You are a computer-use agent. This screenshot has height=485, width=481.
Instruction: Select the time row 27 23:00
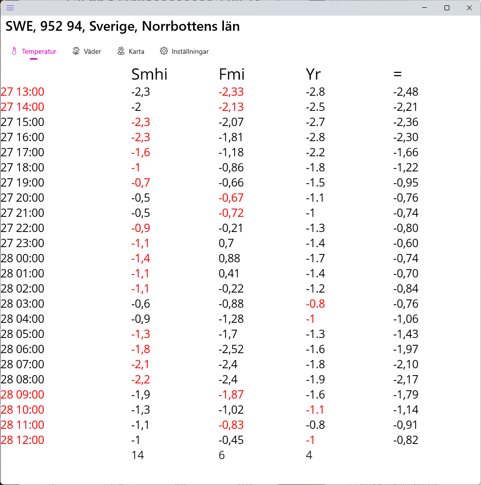pos(22,243)
